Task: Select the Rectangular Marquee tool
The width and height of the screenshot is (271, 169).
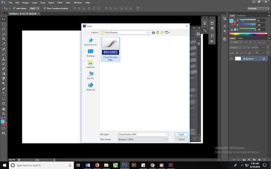Action: [x=4, y=24]
